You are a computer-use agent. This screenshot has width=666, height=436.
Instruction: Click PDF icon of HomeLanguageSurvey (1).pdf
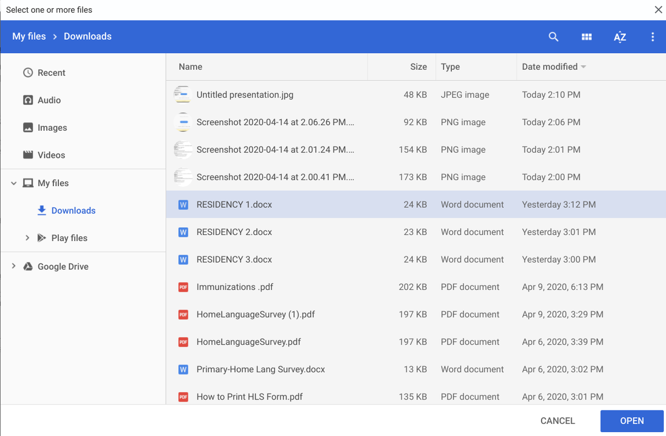pyautogui.click(x=183, y=314)
